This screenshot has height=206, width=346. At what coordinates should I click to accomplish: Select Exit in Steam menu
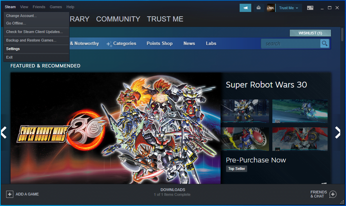coord(36,57)
